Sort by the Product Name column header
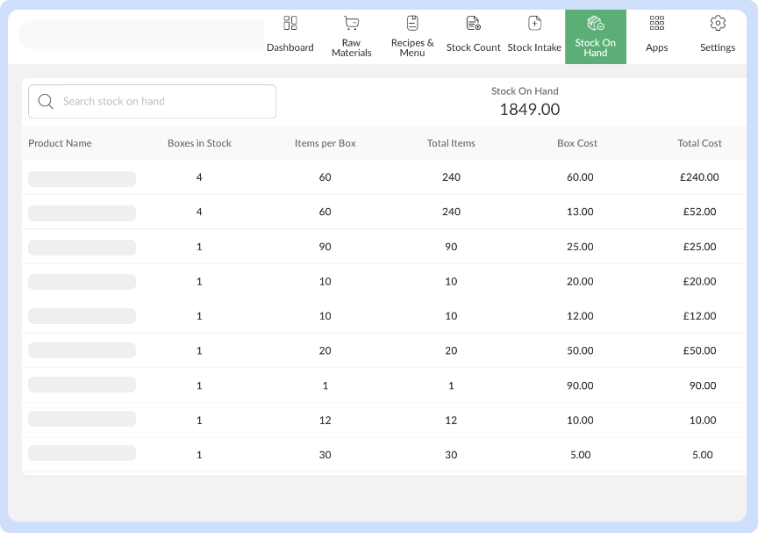This screenshot has height=533, width=758. point(60,143)
